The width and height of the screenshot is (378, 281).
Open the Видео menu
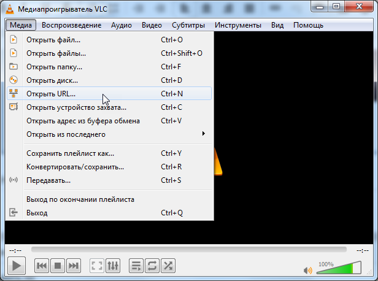(152, 25)
